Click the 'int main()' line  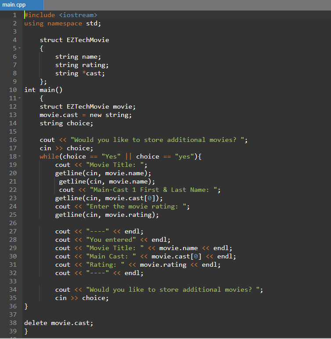[x=43, y=90]
